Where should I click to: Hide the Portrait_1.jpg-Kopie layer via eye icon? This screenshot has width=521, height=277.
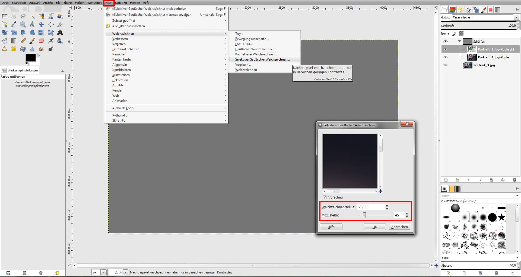(445, 57)
